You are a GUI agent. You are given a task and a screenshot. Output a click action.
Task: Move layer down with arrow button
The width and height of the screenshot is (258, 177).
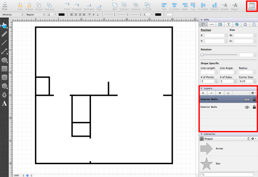point(220,93)
